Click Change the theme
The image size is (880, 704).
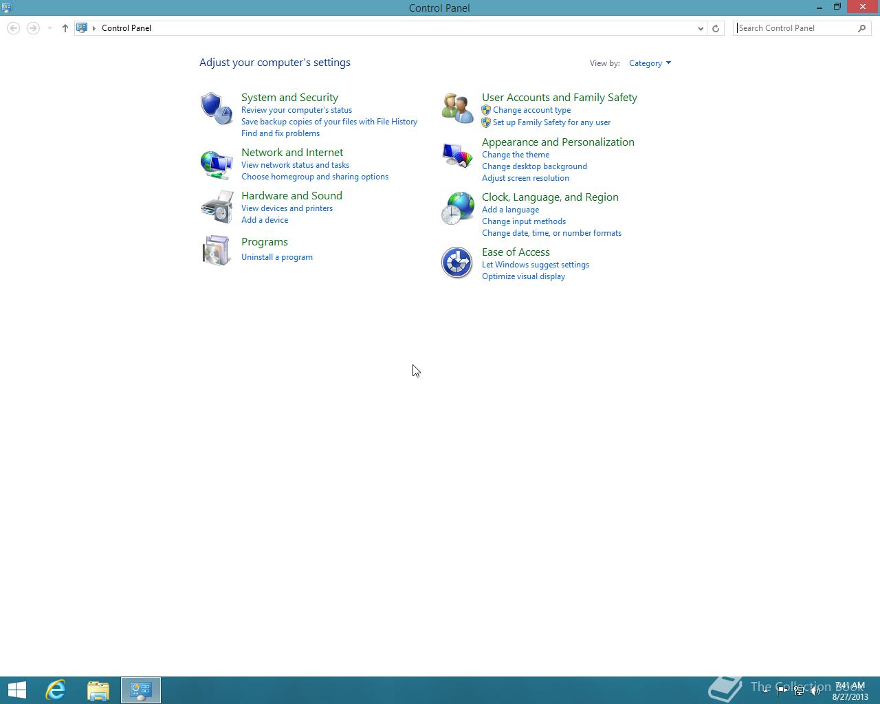click(x=516, y=155)
